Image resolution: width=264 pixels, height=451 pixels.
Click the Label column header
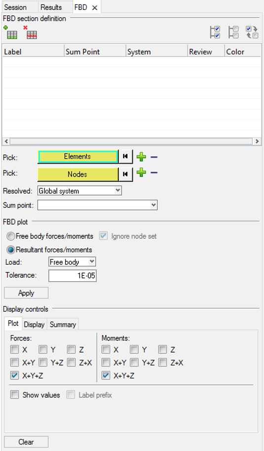[x=33, y=52]
